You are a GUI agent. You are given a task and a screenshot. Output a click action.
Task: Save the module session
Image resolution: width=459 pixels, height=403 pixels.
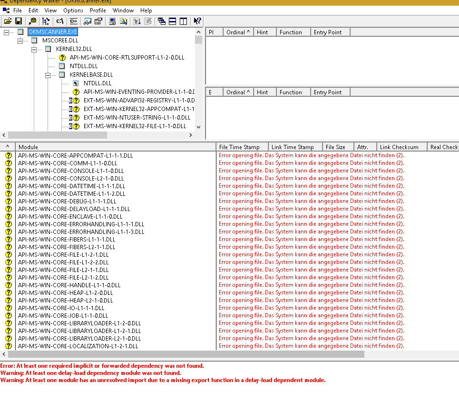pyautogui.click(x=19, y=21)
